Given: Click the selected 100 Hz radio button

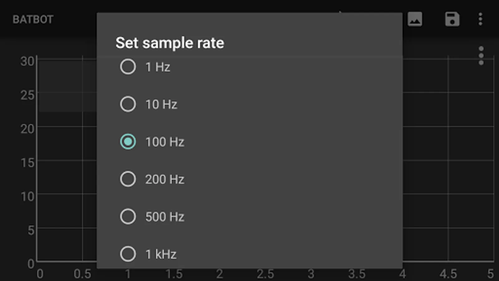Looking at the screenshot, I should tap(128, 141).
